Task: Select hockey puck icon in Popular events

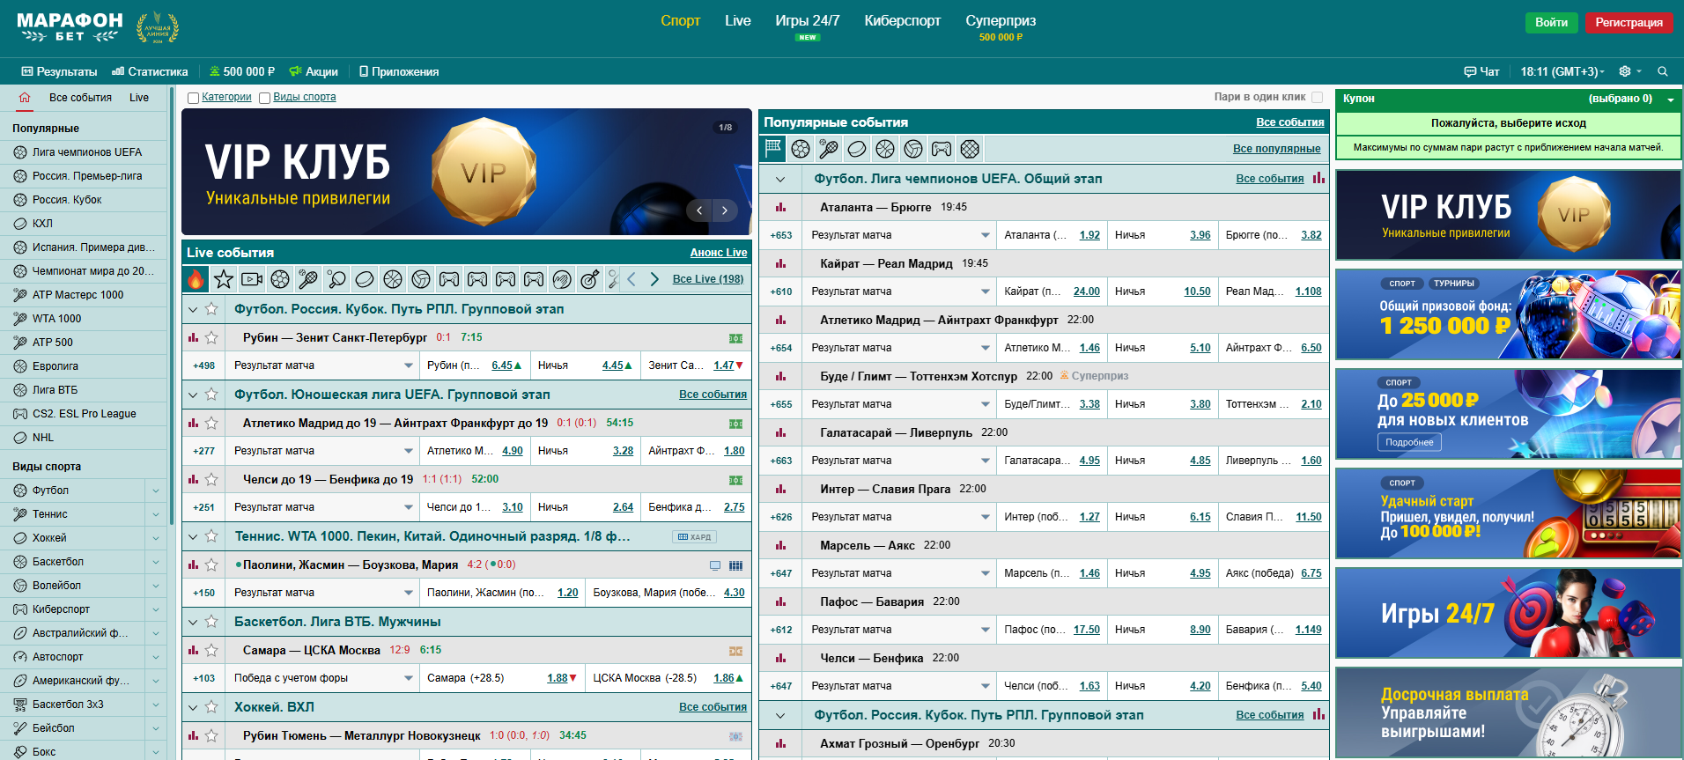Action: tap(857, 150)
